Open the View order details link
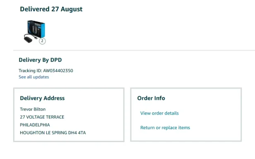 coord(159,113)
